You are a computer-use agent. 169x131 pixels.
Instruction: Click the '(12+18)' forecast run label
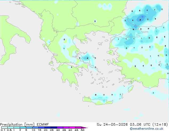160,125
